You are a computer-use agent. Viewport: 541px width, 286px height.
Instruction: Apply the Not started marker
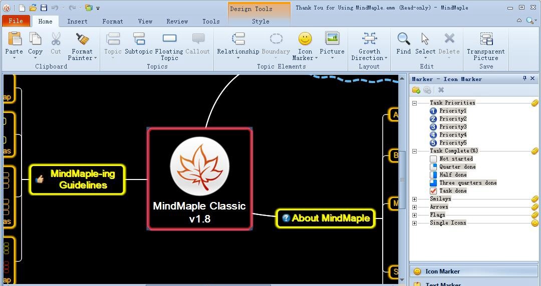click(x=452, y=159)
